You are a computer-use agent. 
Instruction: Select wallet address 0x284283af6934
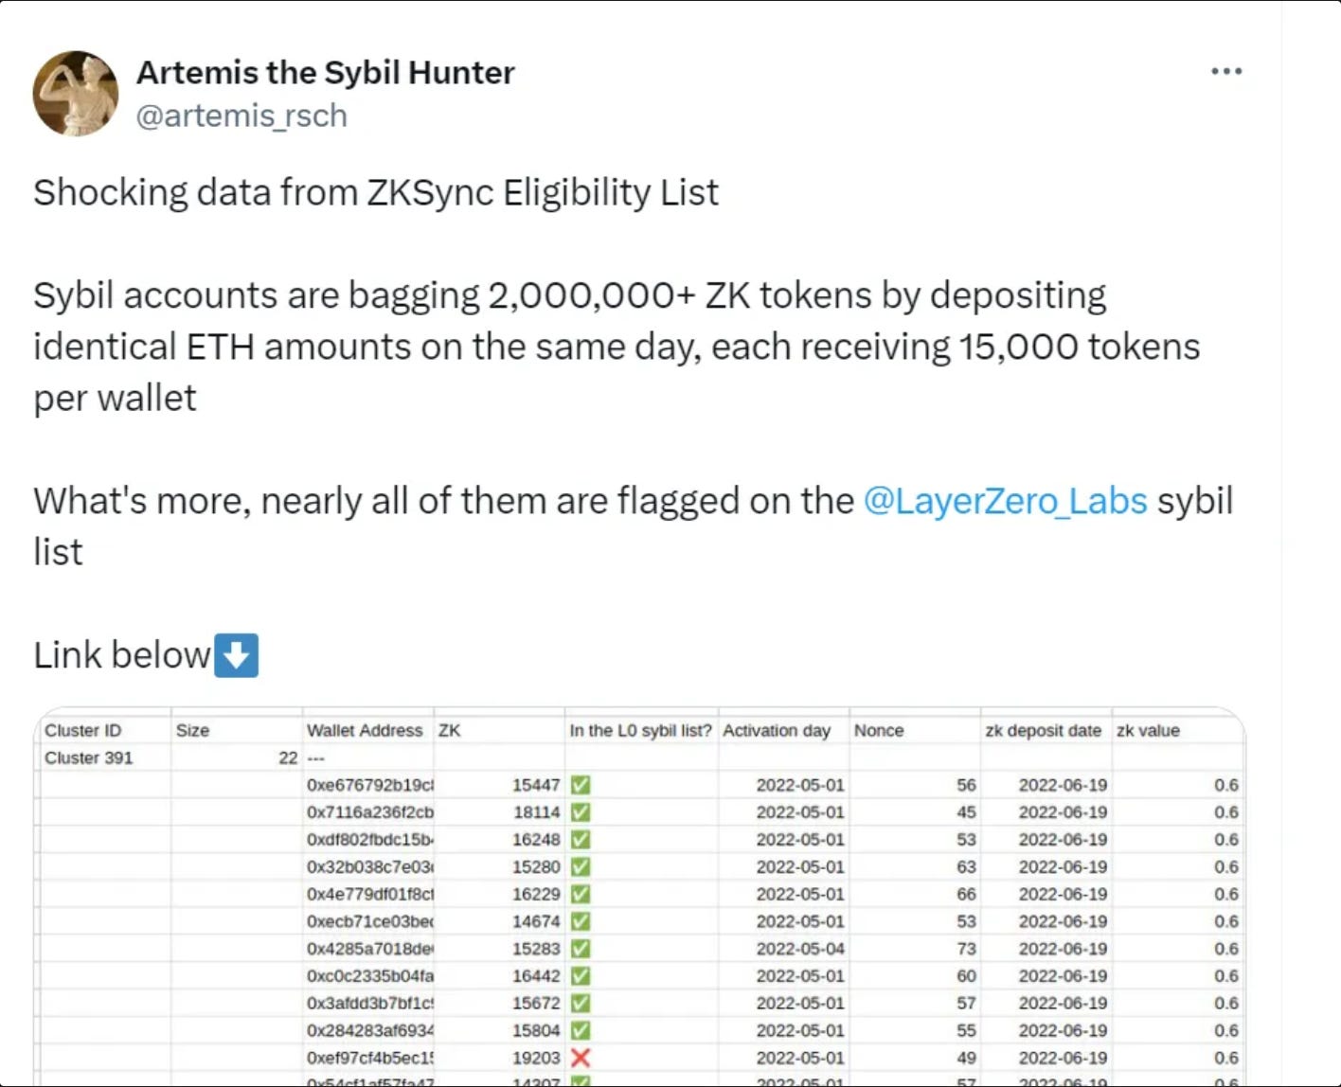click(370, 1030)
